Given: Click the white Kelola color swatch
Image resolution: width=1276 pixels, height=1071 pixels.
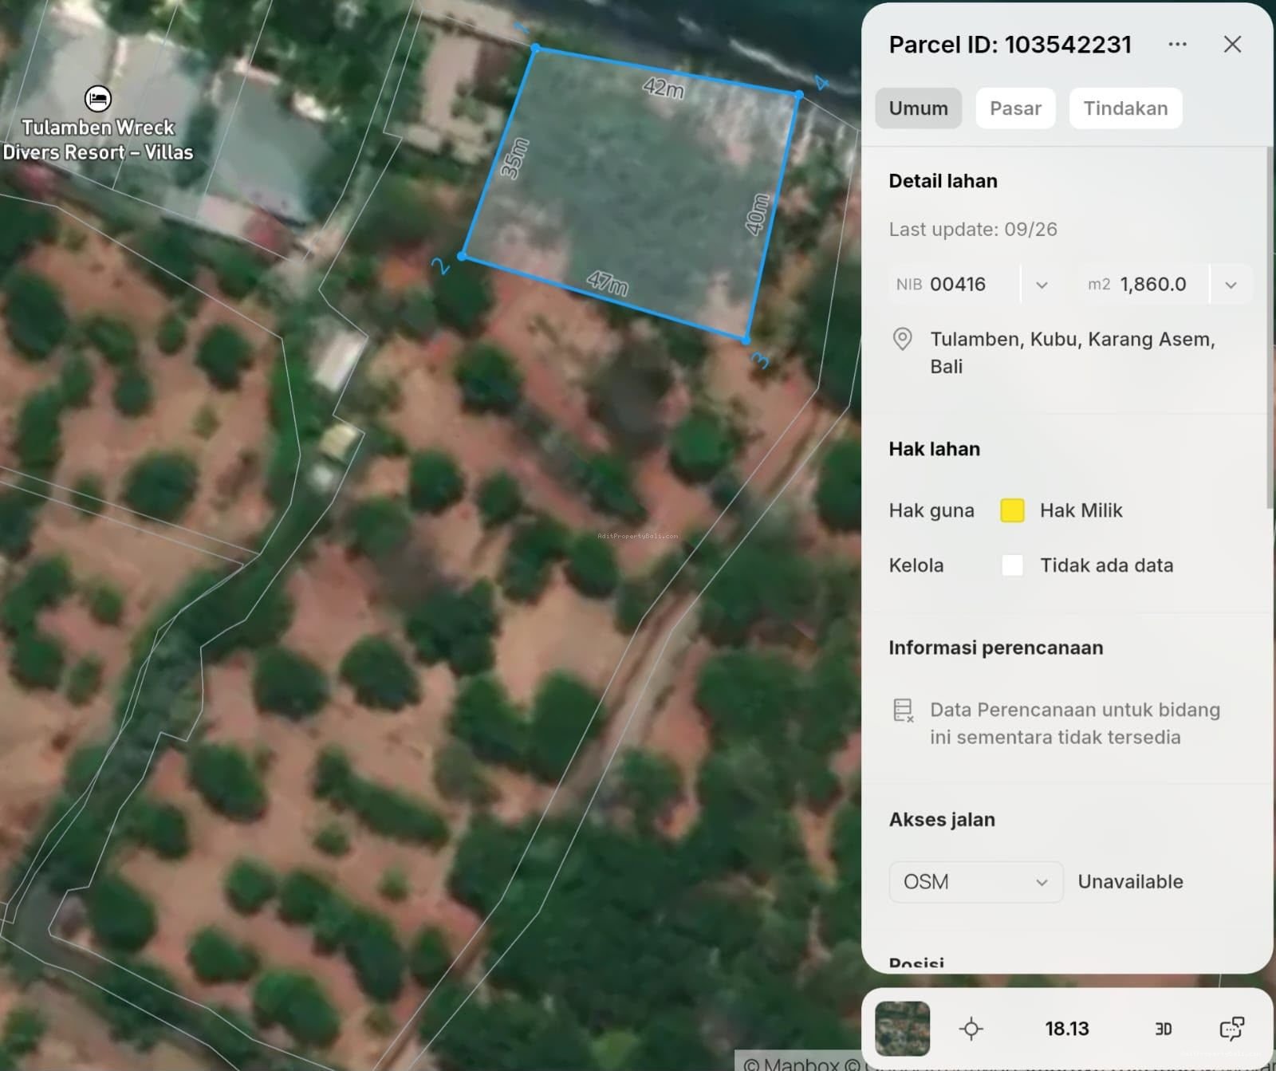Looking at the screenshot, I should click(1012, 565).
